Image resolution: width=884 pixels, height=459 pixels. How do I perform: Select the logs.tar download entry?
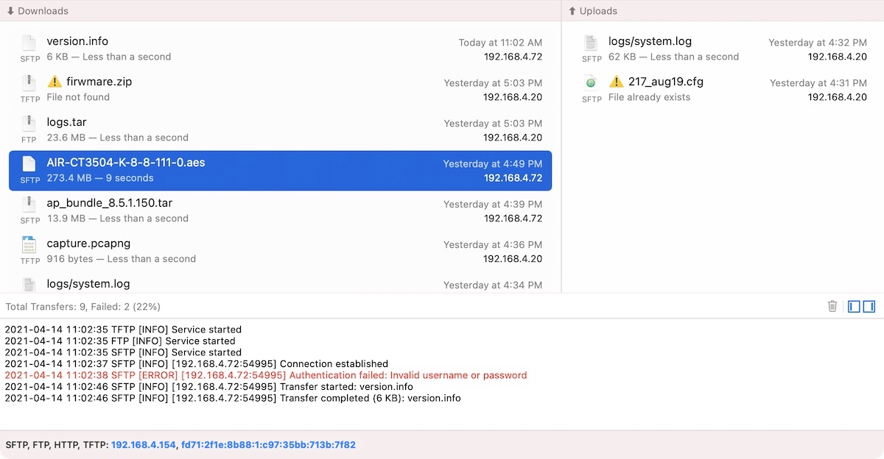click(280, 130)
